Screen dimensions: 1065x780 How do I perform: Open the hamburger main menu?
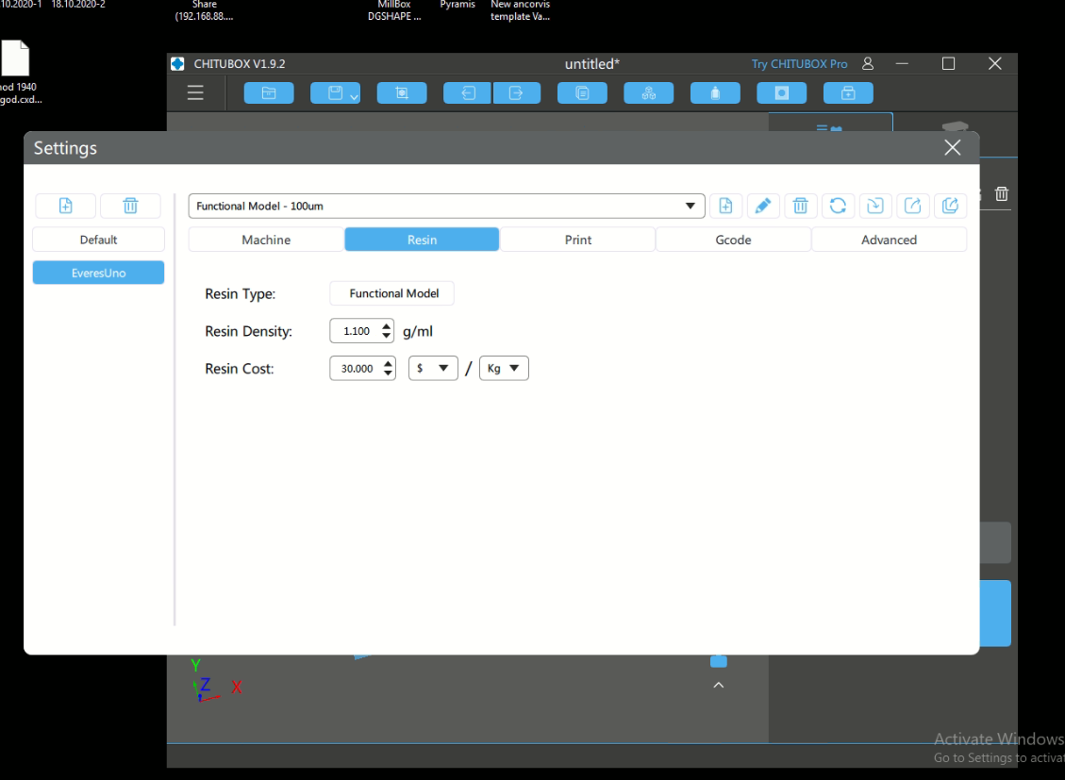pos(195,92)
